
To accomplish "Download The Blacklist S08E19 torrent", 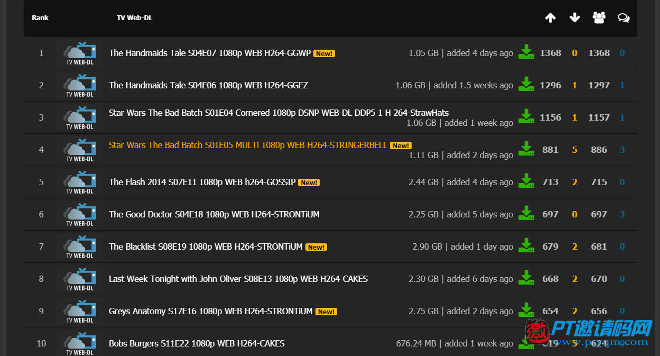I will (526, 245).
